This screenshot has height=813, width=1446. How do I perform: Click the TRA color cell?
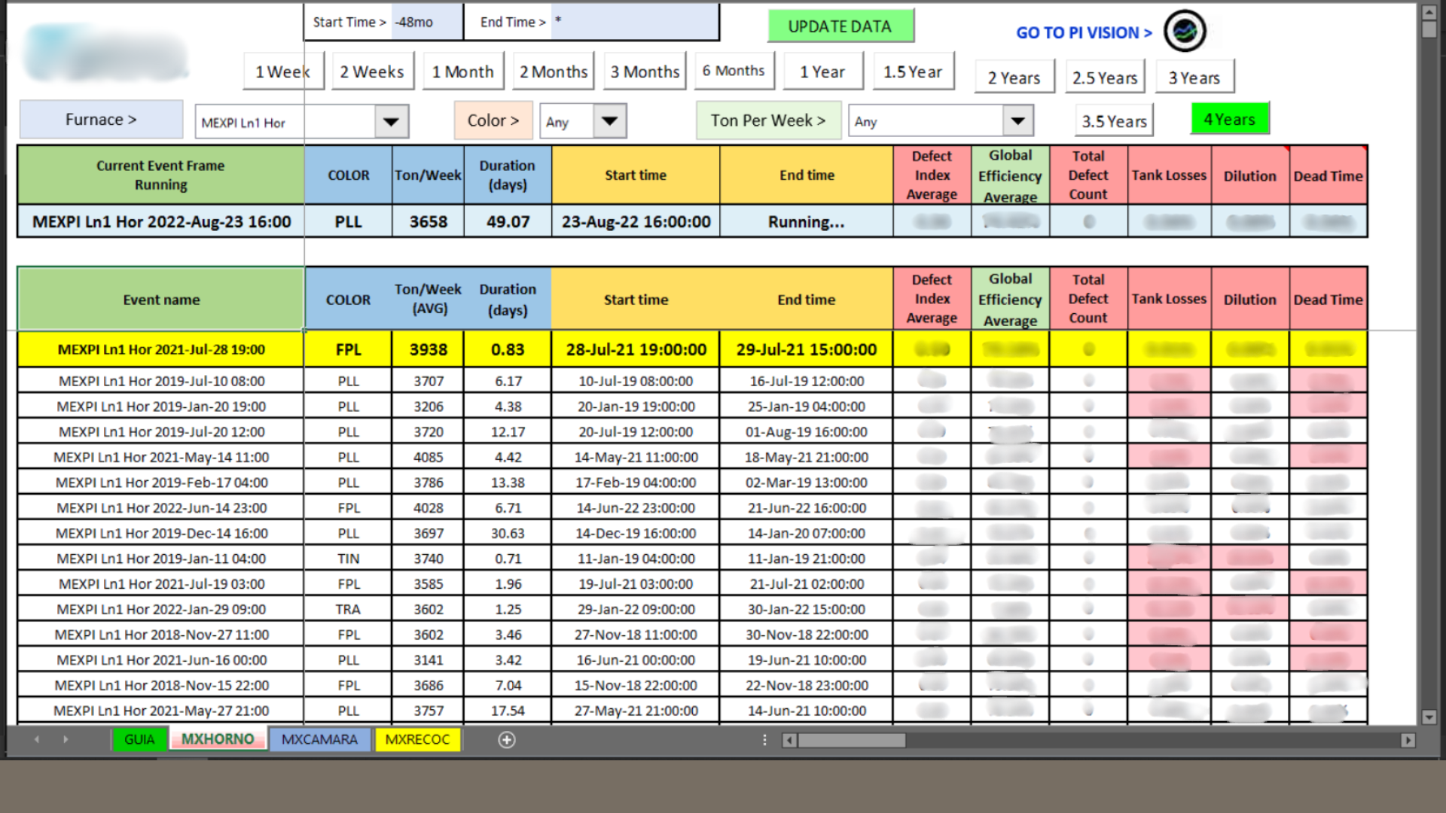click(x=348, y=609)
